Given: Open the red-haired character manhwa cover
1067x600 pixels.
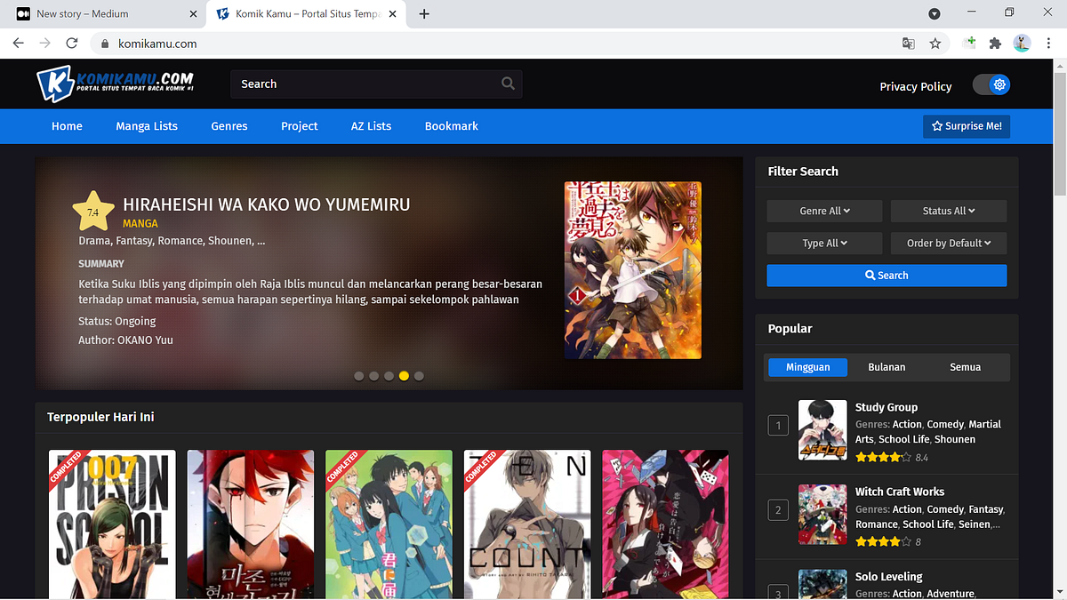Looking at the screenshot, I should (x=251, y=524).
